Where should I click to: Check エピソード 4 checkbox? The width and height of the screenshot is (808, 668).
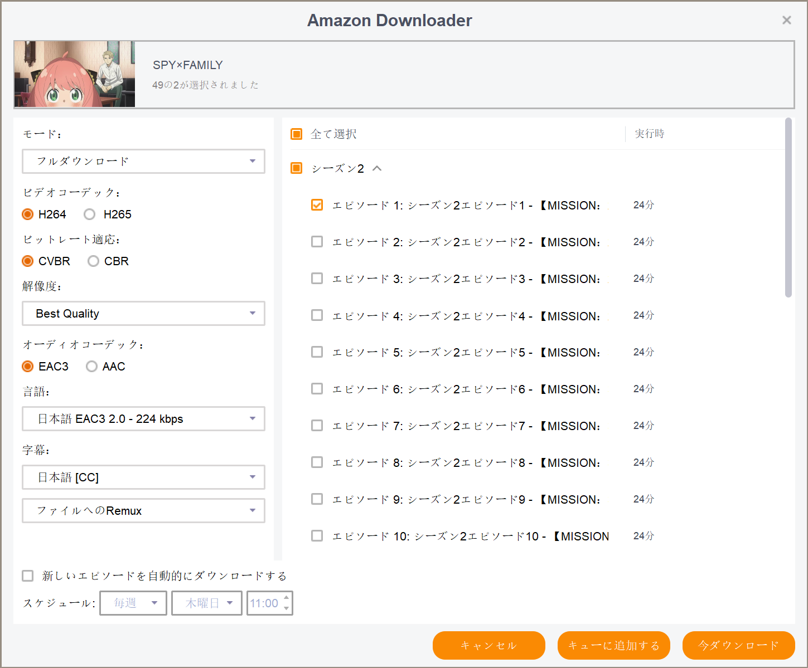317,315
